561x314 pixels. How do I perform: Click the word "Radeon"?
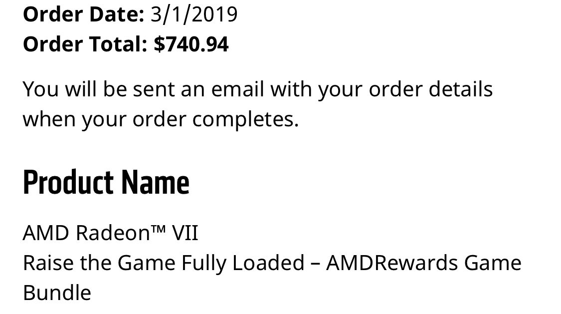[113, 233]
